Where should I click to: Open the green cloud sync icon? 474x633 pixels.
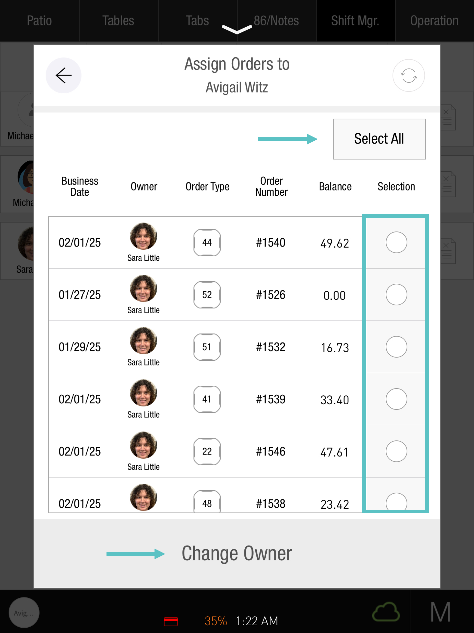point(386,612)
